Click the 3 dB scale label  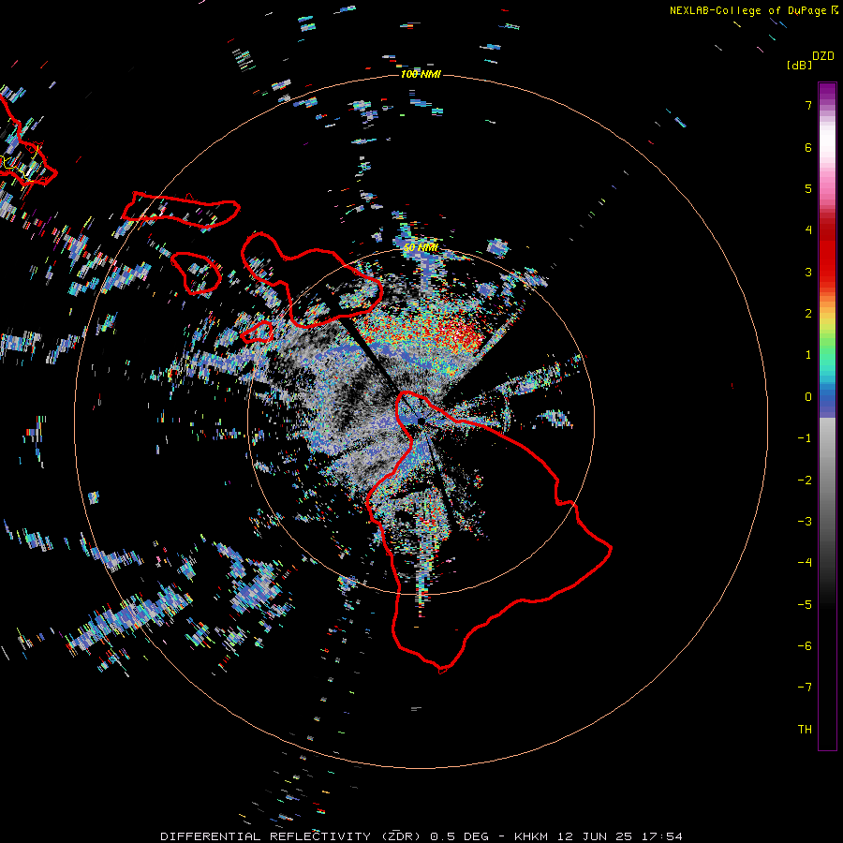(x=808, y=272)
